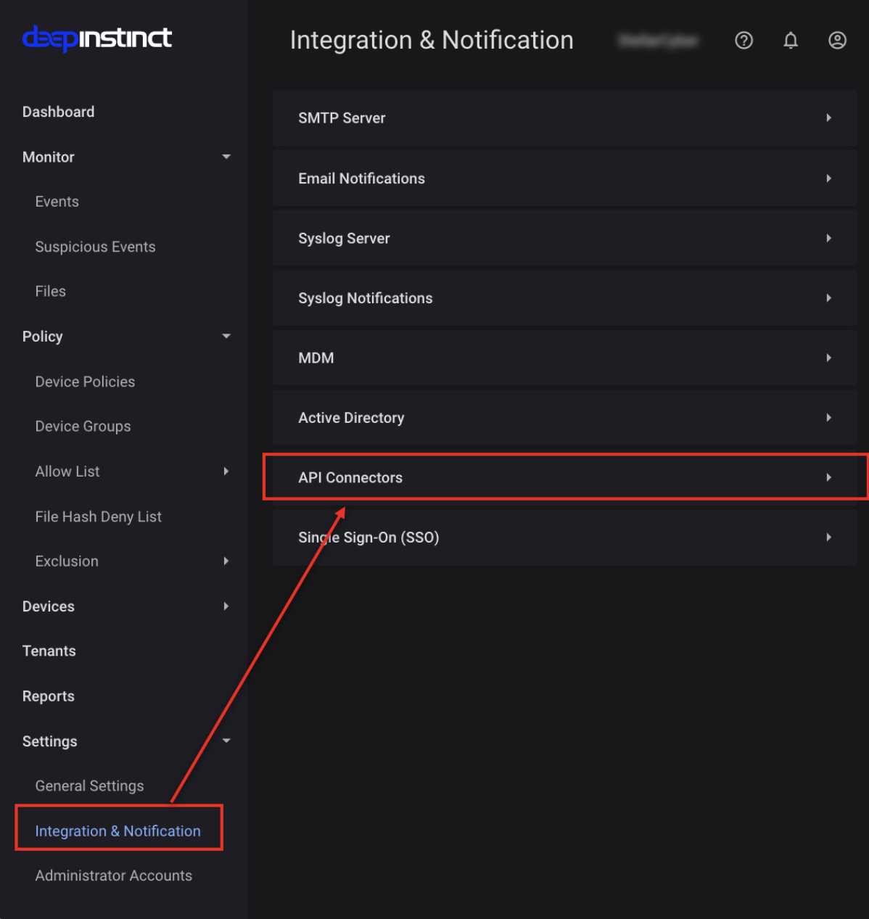Open Device Policies page

(85, 382)
